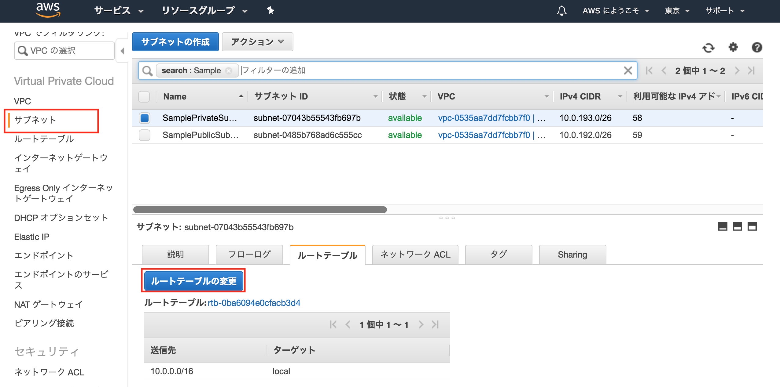Clear the Sample search filter
780x387 pixels.
[229, 70]
